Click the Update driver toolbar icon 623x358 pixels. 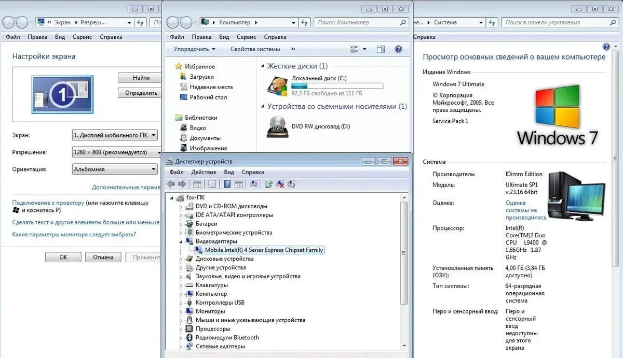pyautogui.click(x=269, y=184)
